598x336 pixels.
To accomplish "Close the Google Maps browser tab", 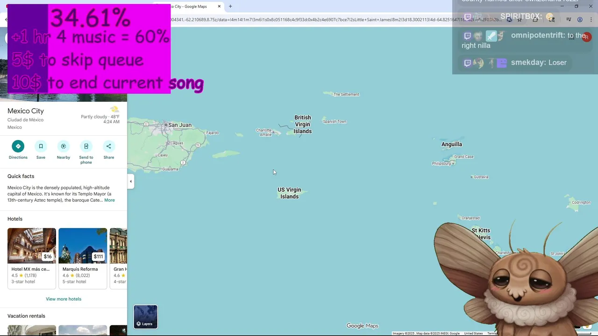I will click(x=219, y=7).
